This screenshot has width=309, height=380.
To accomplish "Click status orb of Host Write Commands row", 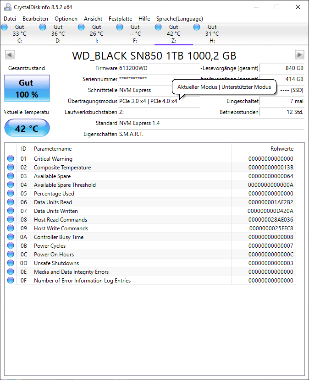I will click(11, 228).
